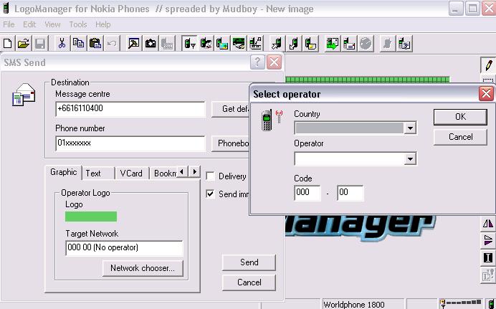Click Worldphone 1800 in the status bar
The width and height of the screenshot is (496, 309).
tap(353, 305)
